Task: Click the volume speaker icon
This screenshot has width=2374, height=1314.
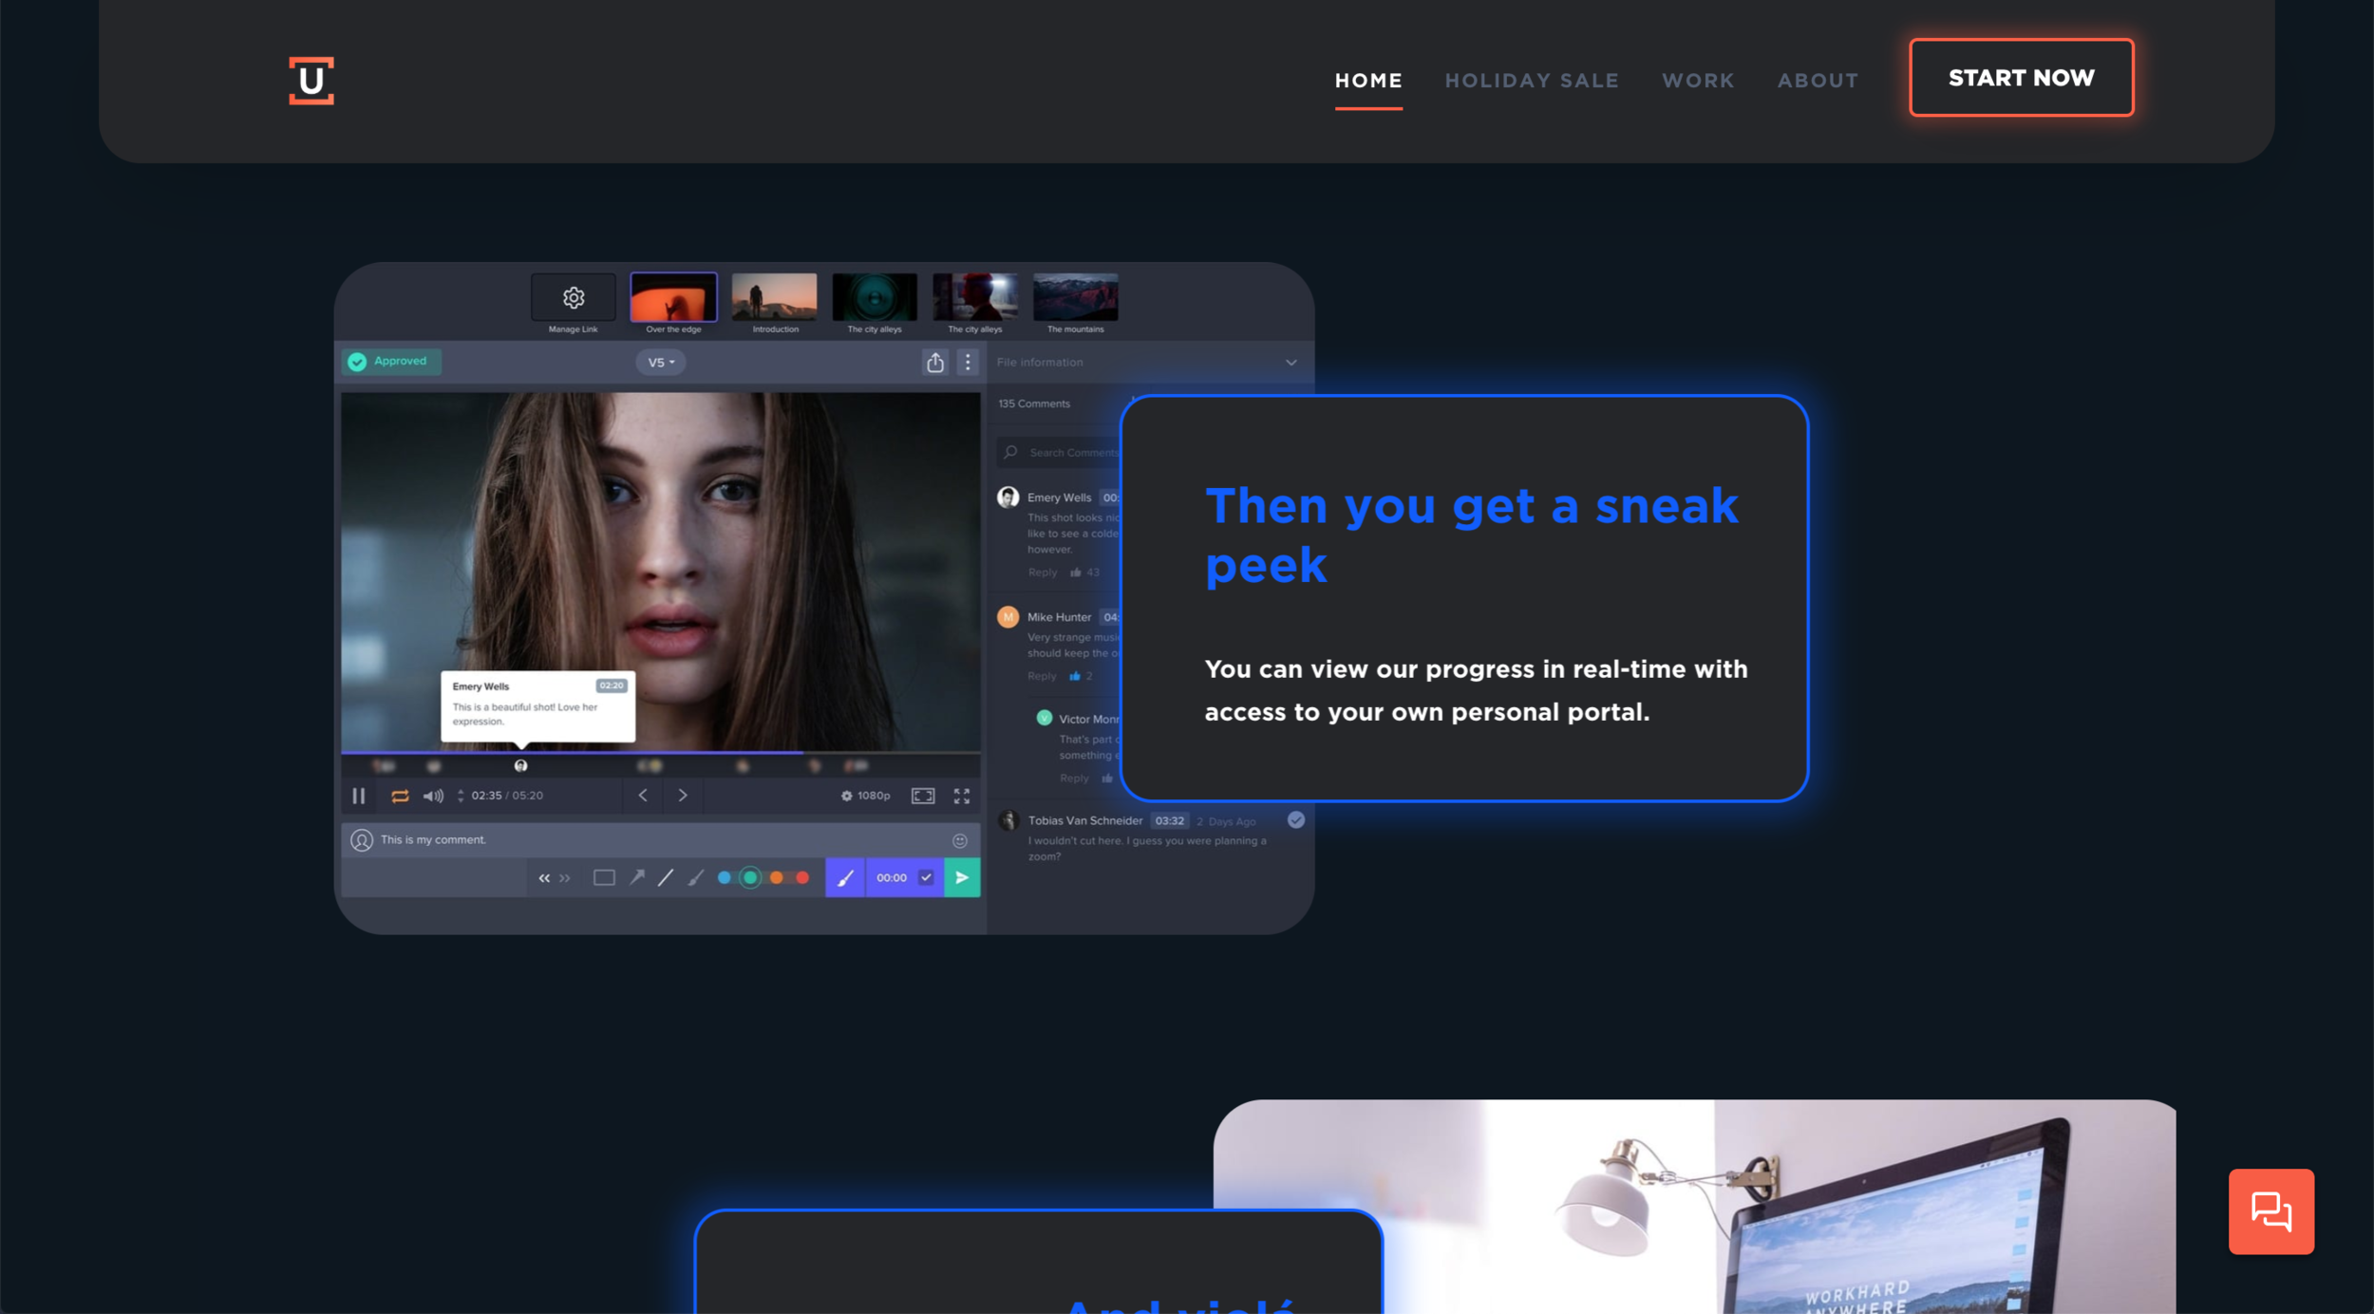Action: (x=433, y=797)
